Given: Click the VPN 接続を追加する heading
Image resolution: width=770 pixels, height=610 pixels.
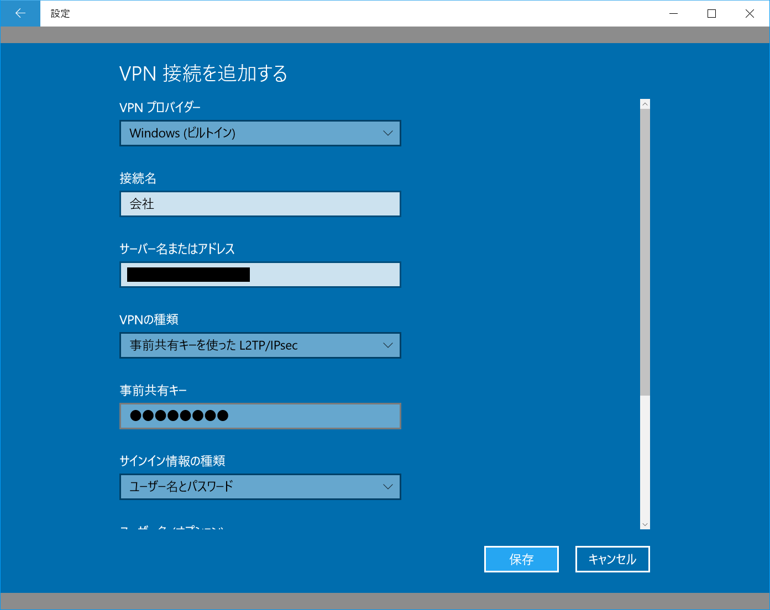Looking at the screenshot, I should 203,73.
